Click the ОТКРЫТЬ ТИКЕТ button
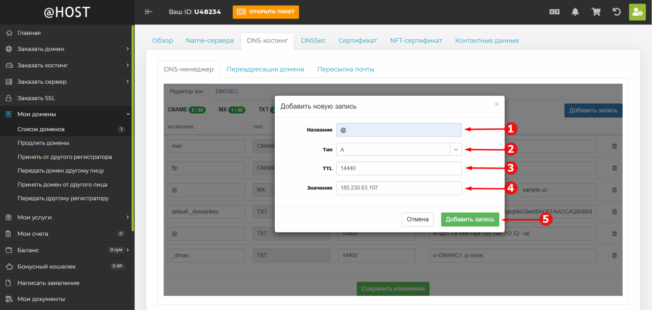This screenshot has width=652, height=310. click(266, 12)
